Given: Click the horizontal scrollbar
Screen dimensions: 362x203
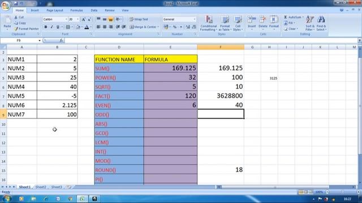Looking at the screenshot, I should pos(275,187).
